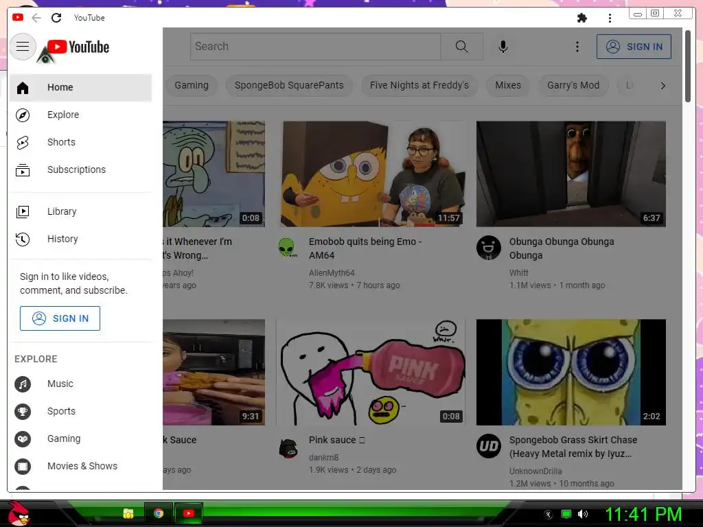Viewport: 703px width, 527px height.
Task: Select the SpongeBob SquarePants chip
Action: click(x=289, y=86)
